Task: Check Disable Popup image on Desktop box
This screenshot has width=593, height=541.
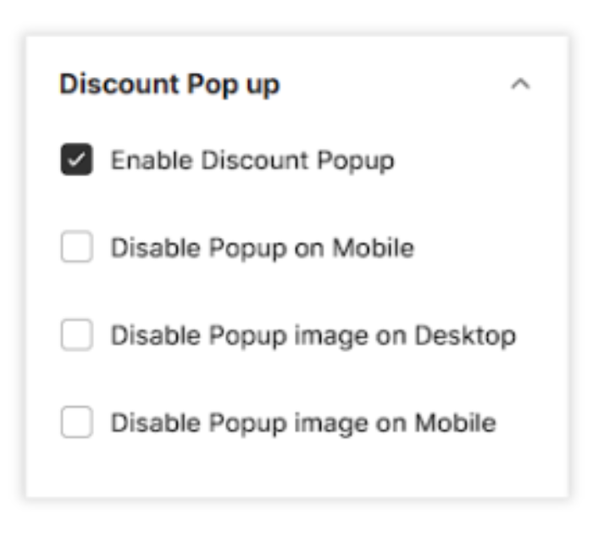Action: [x=76, y=335]
